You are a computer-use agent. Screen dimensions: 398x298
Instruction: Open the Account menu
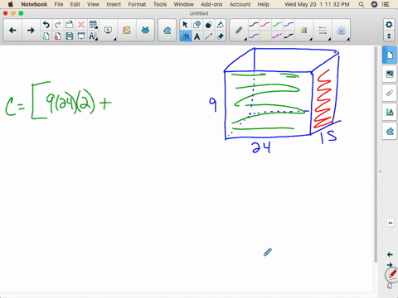[240, 4]
